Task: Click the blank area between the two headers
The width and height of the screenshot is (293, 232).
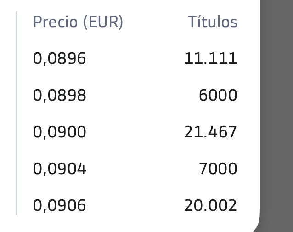Action: point(155,22)
